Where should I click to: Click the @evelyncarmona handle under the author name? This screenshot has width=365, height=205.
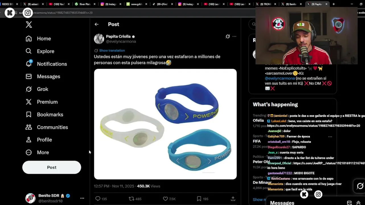tap(121, 42)
